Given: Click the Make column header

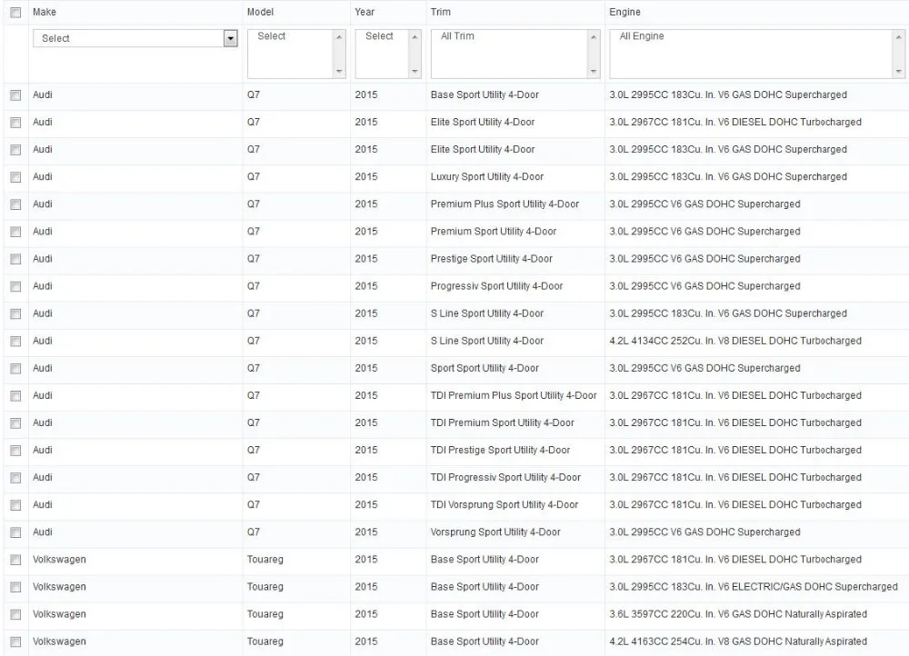Looking at the screenshot, I should 44,12.
